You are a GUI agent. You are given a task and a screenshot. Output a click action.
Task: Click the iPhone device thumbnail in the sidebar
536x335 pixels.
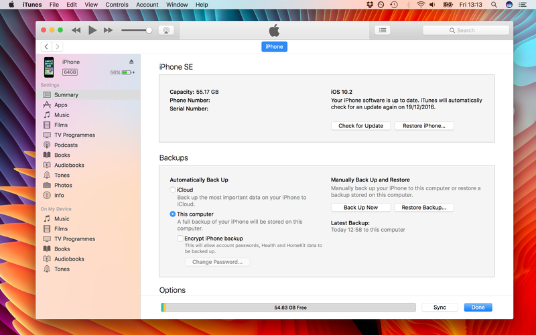(49, 67)
